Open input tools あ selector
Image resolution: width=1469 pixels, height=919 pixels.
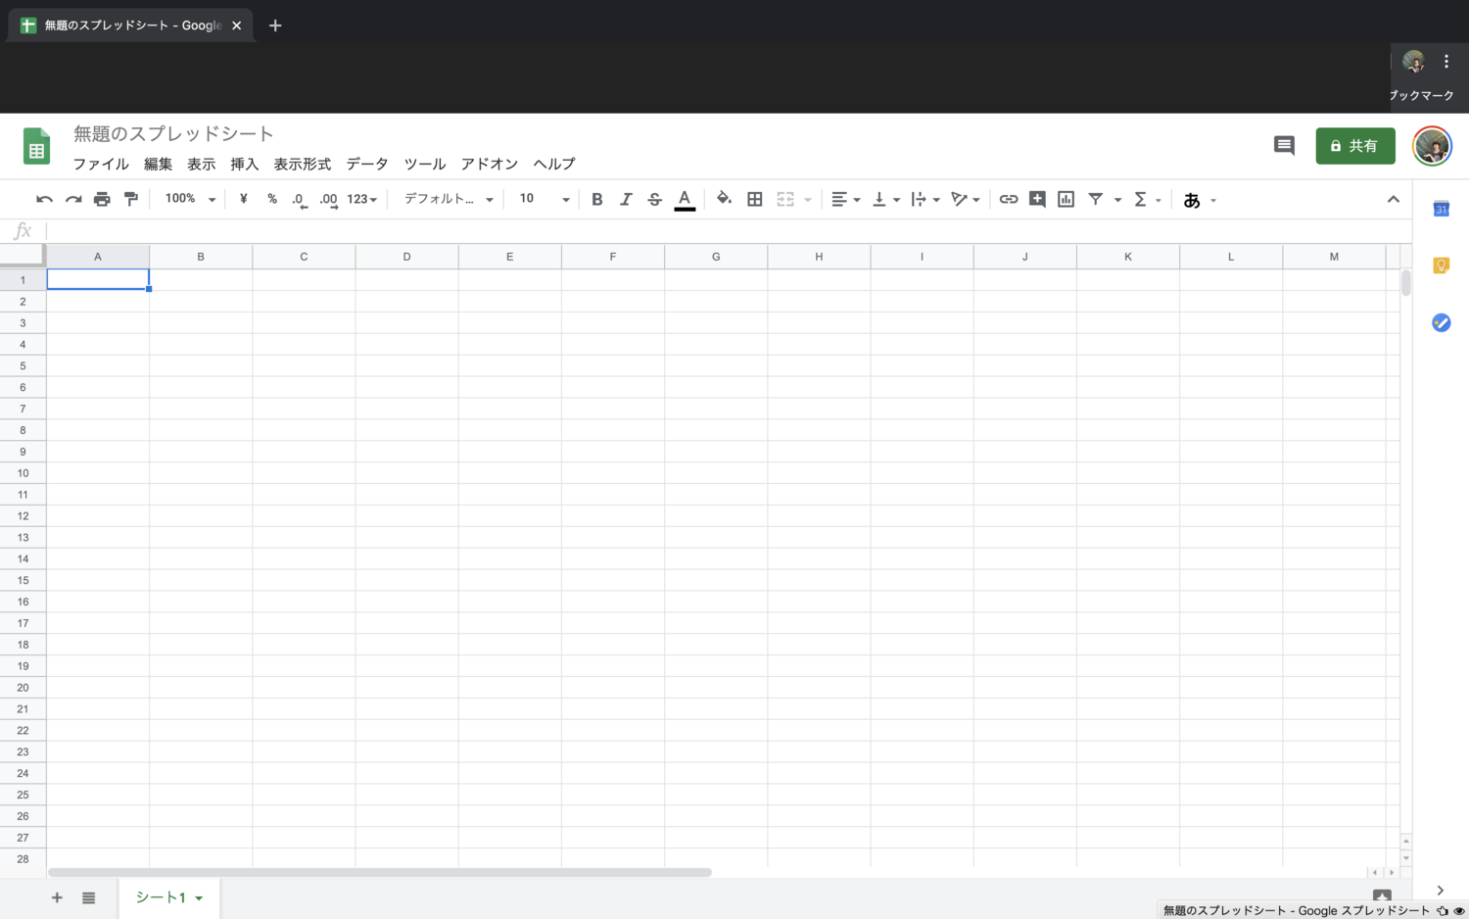1199,200
